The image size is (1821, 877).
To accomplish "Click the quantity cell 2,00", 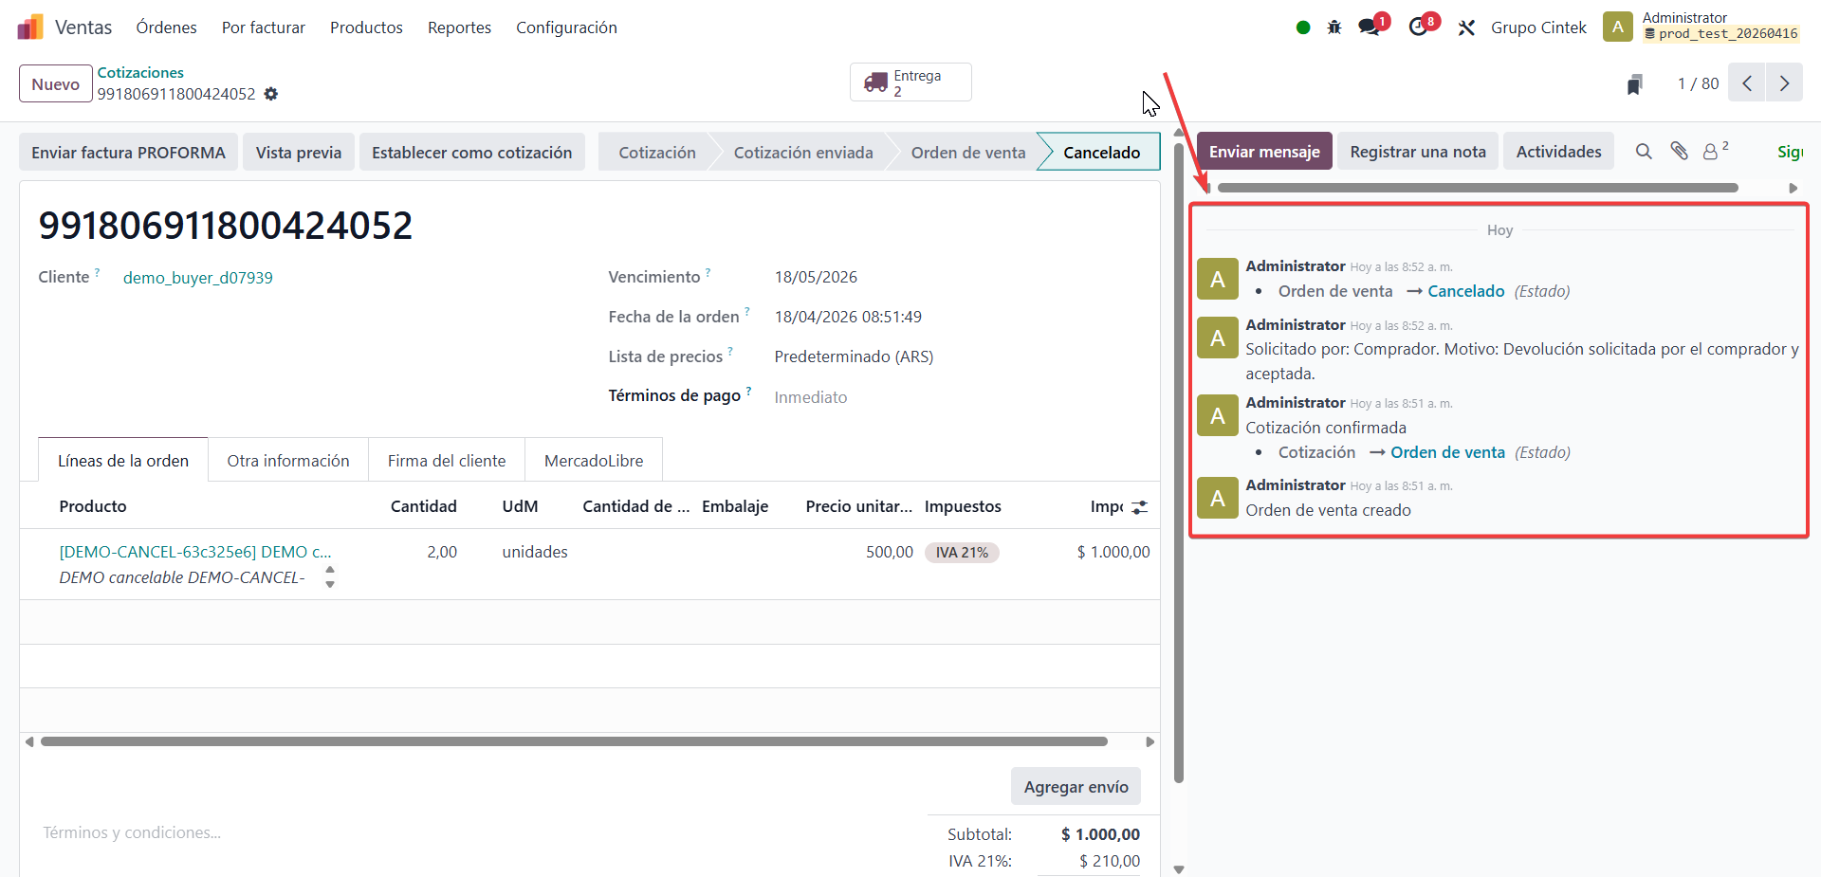I will pyautogui.click(x=442, y=552).
